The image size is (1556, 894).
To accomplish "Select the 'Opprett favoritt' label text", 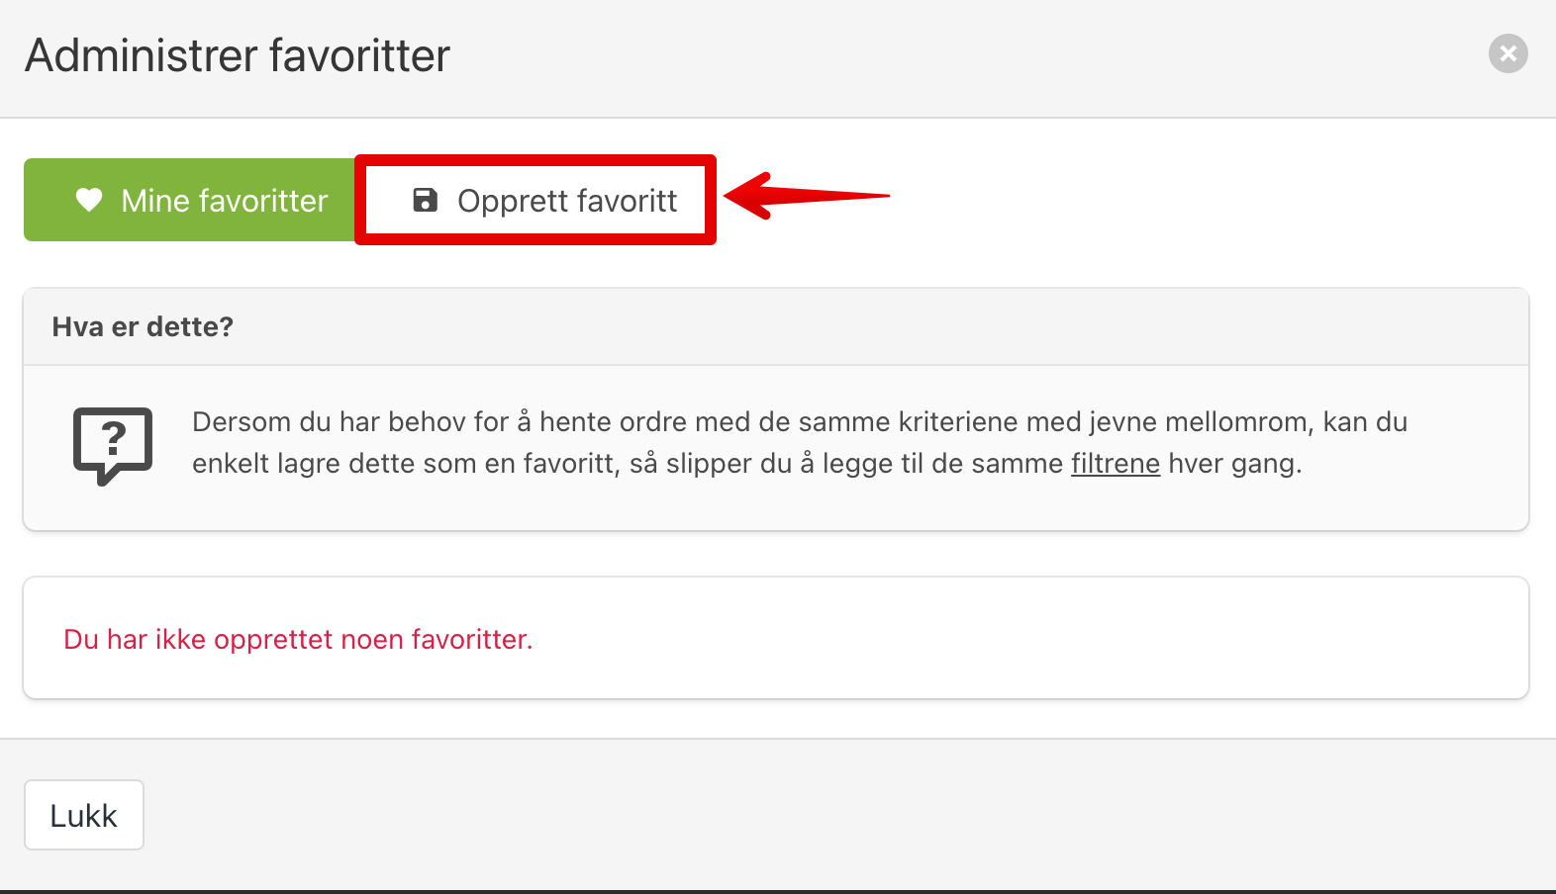I will (567, 201).
